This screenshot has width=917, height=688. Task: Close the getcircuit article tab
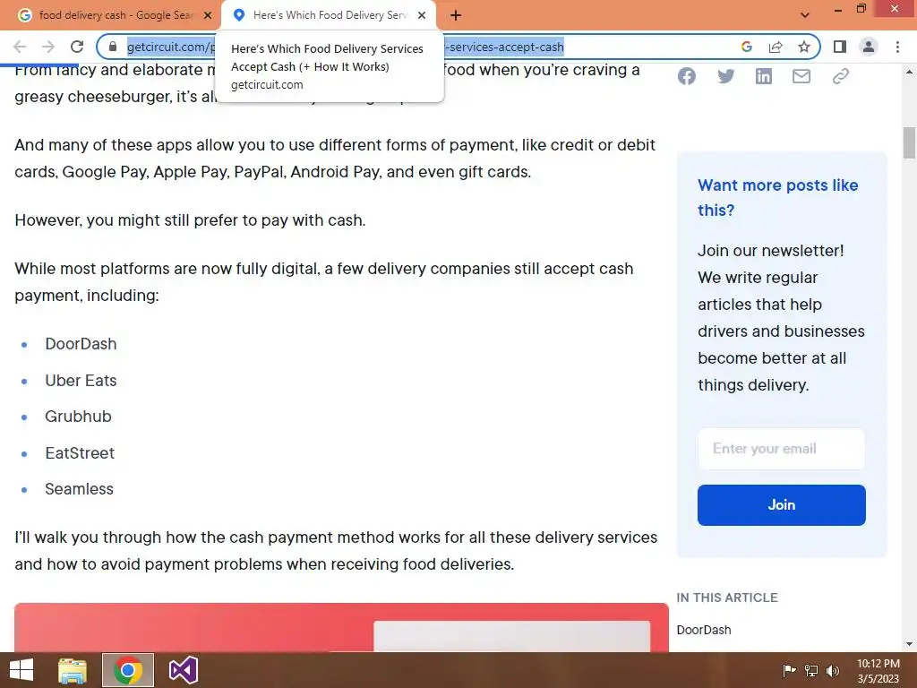(422, 16)
